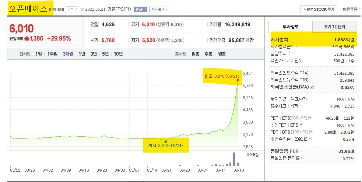
Task: Click the 거래량 legend marker
Action: (248, 155)
